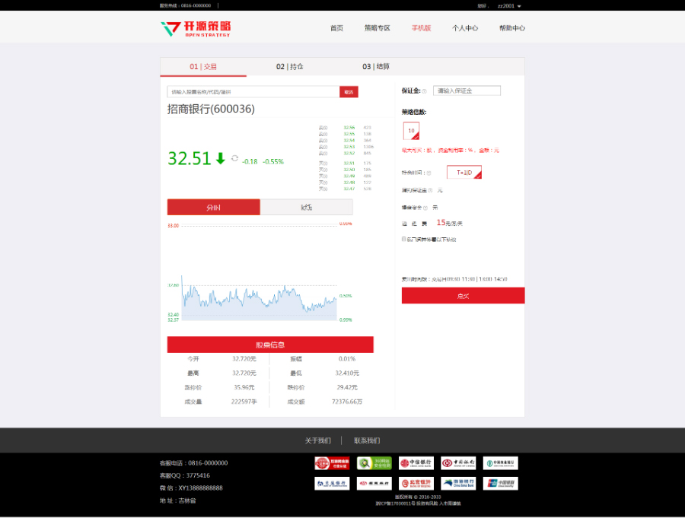
Task: Click the red internet finance certification badge
Action: [x=332, y=463]
